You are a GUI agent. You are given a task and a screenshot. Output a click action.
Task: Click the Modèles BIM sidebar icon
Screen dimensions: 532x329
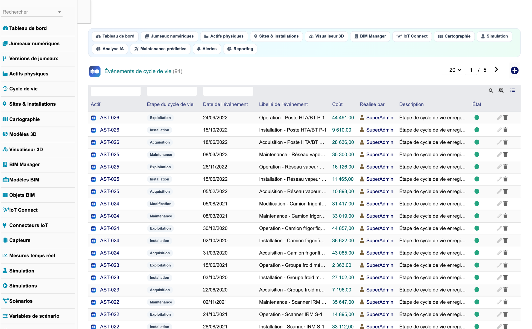point(5,180)
